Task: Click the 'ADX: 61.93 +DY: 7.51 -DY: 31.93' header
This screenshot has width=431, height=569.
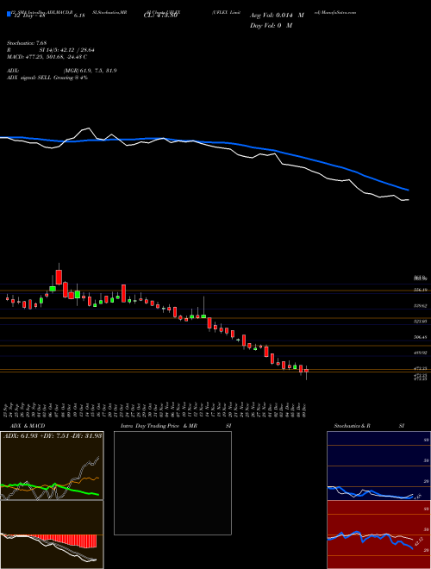Action: pos(53,435)
